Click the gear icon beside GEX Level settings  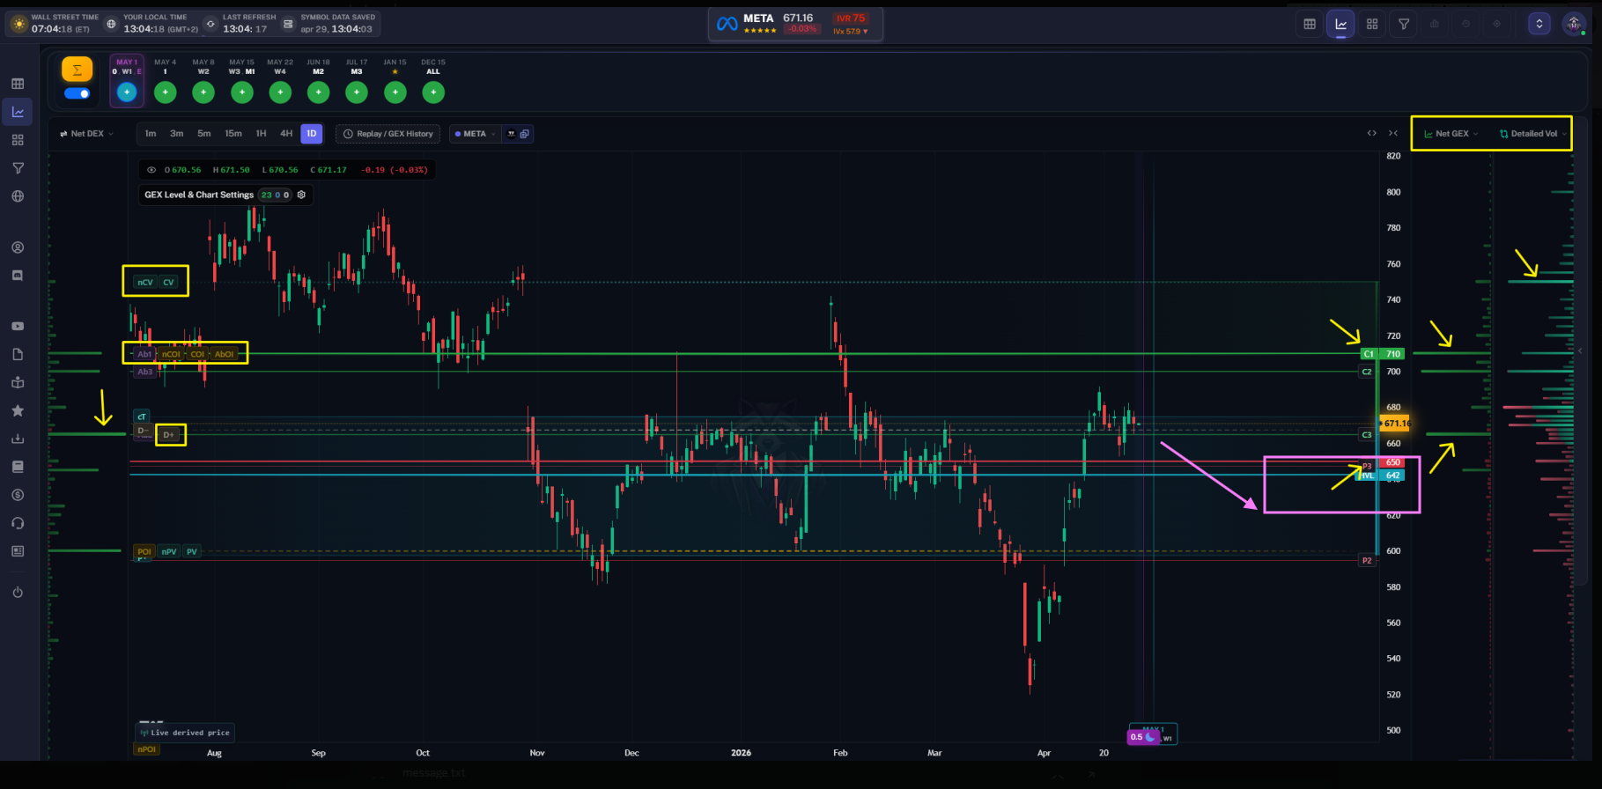301,195
